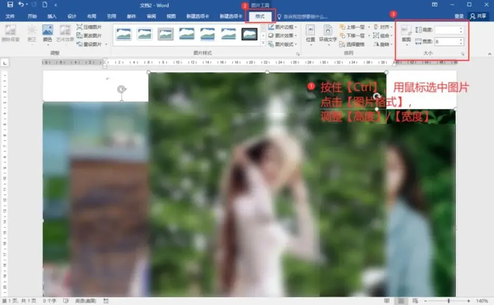Click 更改图片 Change Picture
Screen dimensions: 494x305
tap(89, 35)
